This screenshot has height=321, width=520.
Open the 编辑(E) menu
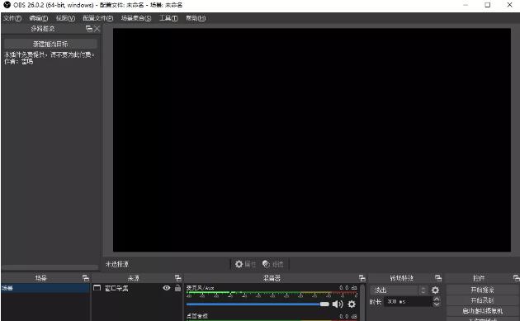[x=39, y=18]
